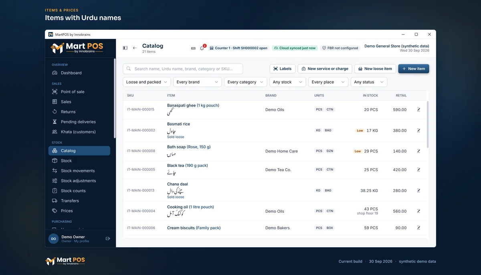Viewport: 481px width, 275px height.
Task: Open the Counter 1 shift status
Action: 238,48
